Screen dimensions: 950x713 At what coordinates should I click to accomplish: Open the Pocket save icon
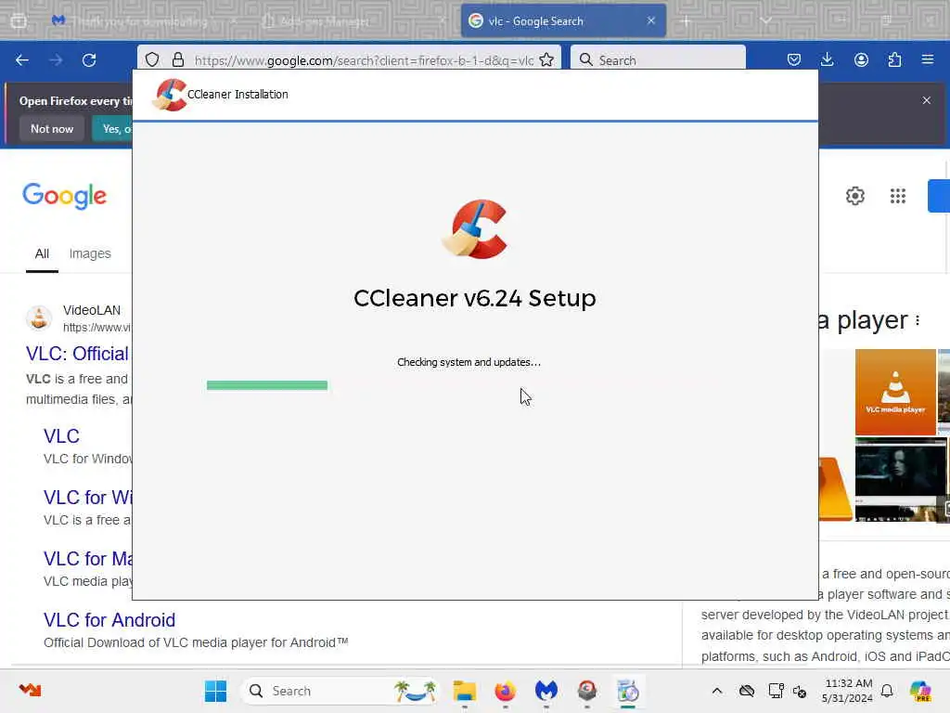coord(794,59)
